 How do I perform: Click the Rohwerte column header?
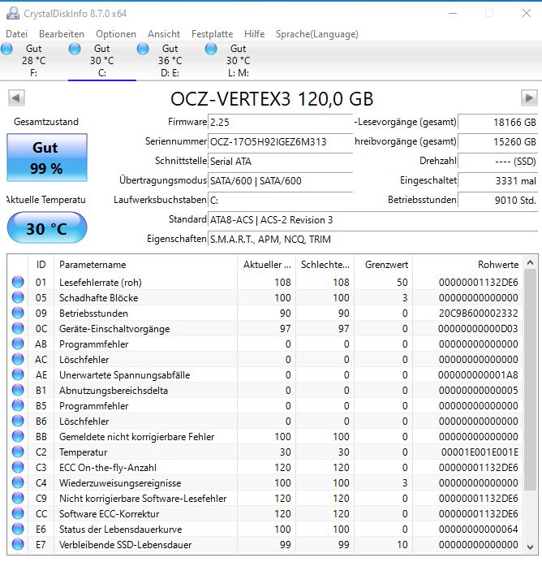[468, 265]
